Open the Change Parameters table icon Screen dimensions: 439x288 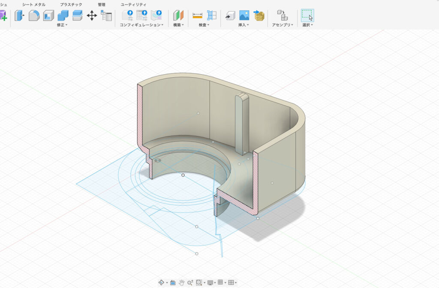coord(106,16)
